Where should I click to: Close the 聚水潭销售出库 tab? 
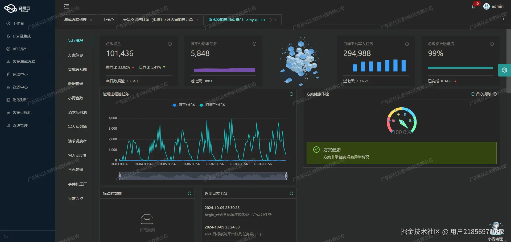click(275, 20)
